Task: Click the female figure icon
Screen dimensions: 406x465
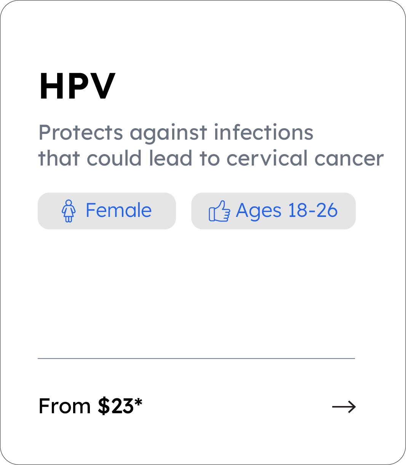Action: pos(69,211)
